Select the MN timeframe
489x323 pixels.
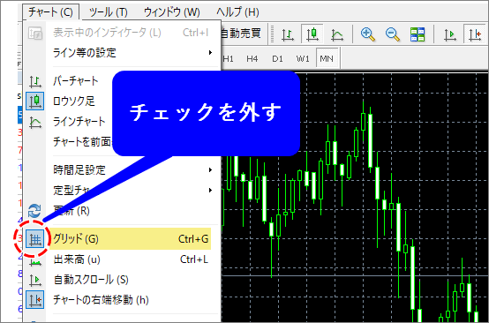tap(327, 58)
